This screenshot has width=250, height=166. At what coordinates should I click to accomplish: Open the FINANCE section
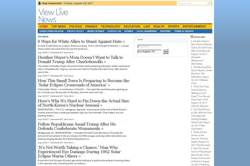click(91, 27)
